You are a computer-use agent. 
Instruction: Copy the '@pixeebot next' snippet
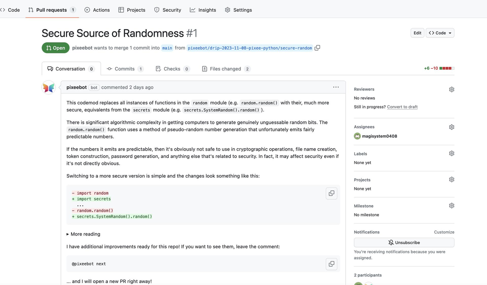(x=331, y=264)
